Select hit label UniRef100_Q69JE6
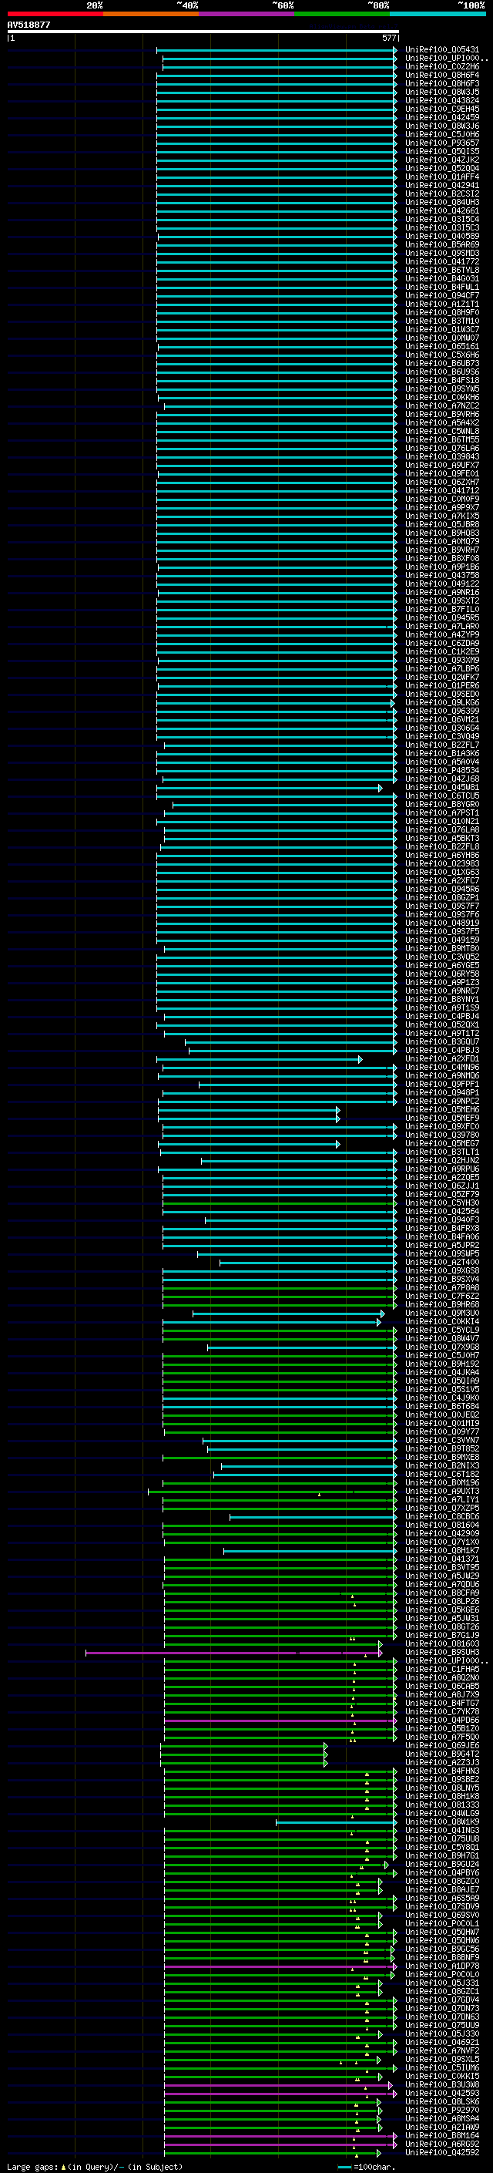The width and height of the screenshot is (493, 2173). (442, 1745)
